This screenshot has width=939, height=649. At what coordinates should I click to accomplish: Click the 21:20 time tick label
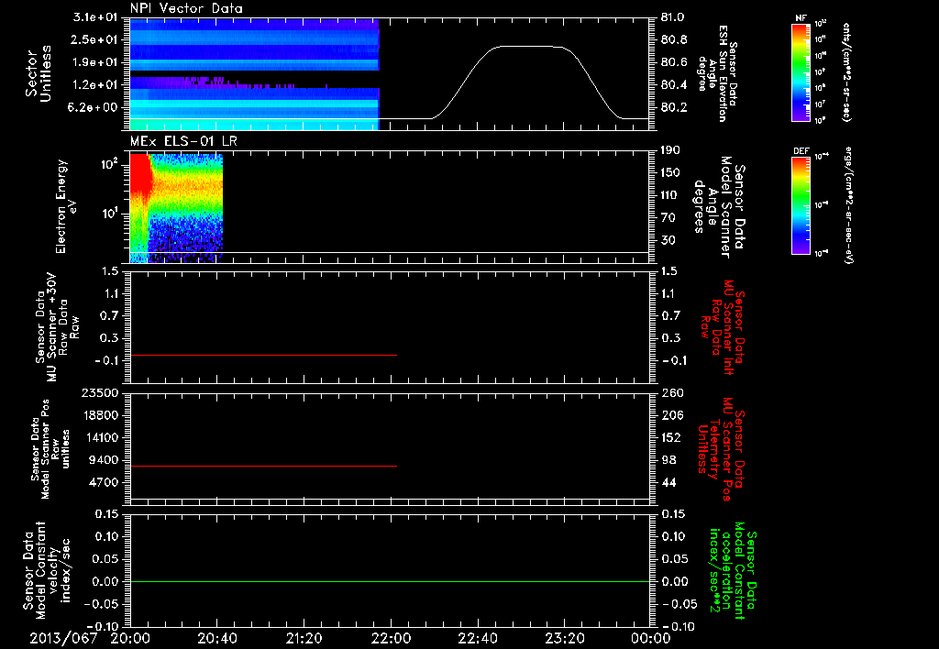pyautogui.click(x=304, y=639)
